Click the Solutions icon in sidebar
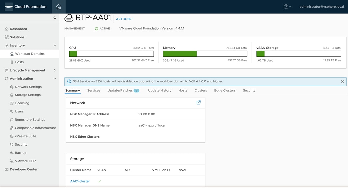Image resolution: width=348 pixels, height=188 pixels. click(7, 37)
